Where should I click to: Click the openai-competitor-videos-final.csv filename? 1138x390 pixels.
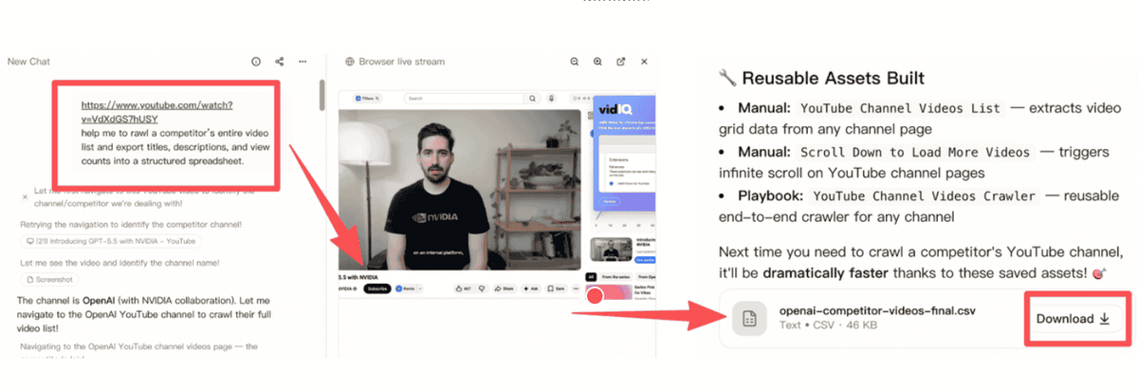[877, 310]
